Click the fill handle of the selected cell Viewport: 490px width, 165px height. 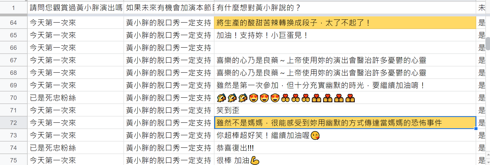[x=476, y=128]
